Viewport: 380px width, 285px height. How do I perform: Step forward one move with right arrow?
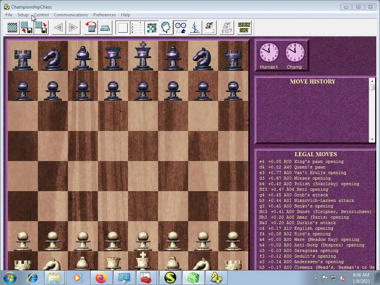[73, 27]
